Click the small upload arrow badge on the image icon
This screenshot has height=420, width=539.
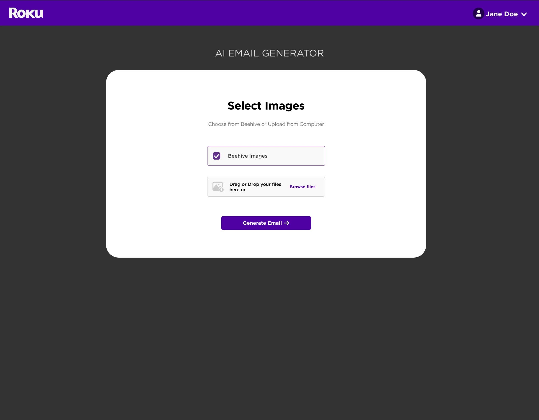[221, 190]
